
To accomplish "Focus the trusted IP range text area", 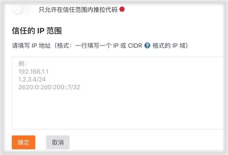I will (117, 93).
